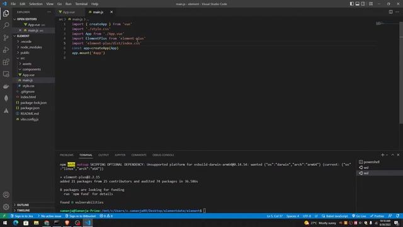Open the Docker view in activity bar

coord(6,86)
